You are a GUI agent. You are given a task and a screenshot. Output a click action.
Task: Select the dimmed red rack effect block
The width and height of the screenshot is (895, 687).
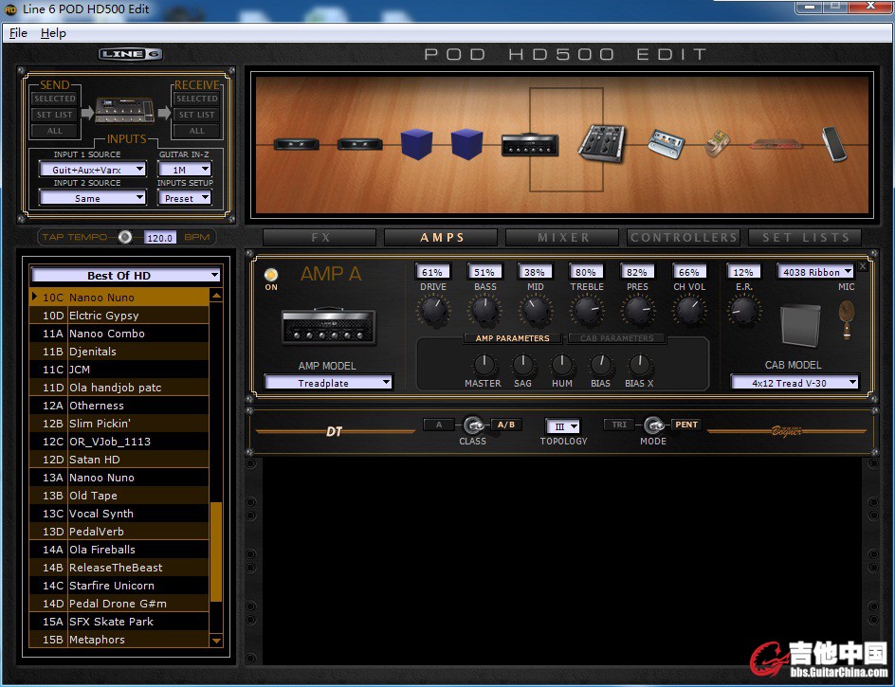(x=776, y=144)
